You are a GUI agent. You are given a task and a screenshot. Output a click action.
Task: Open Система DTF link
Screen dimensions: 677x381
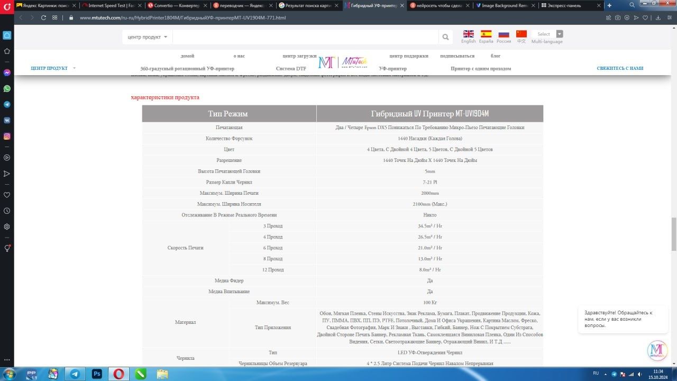[x=291, y=68]
